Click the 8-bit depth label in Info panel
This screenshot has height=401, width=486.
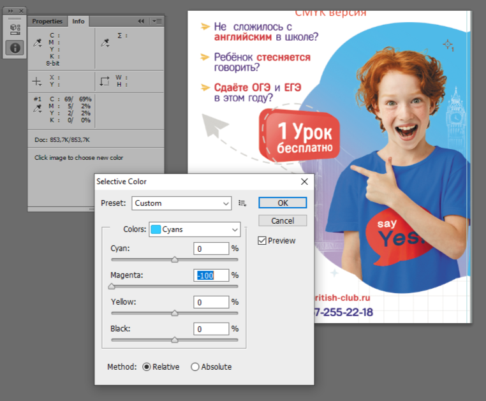tap(53, 63)
